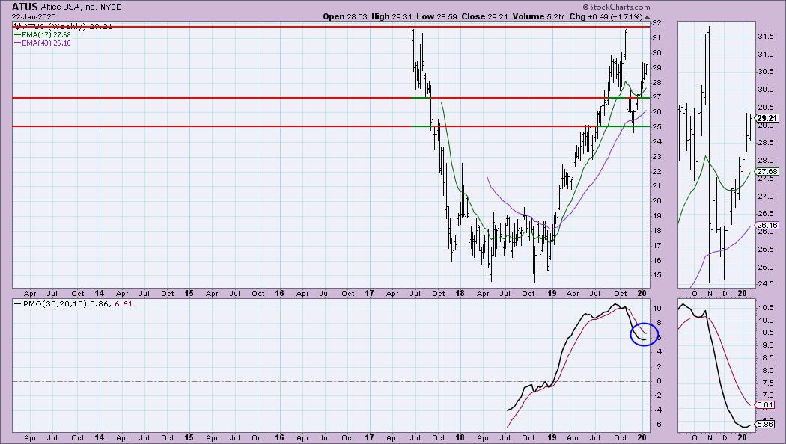Click the EMA(43) 26.16 legend entry
The image size is (786, 444).
[x=43, y=43]
